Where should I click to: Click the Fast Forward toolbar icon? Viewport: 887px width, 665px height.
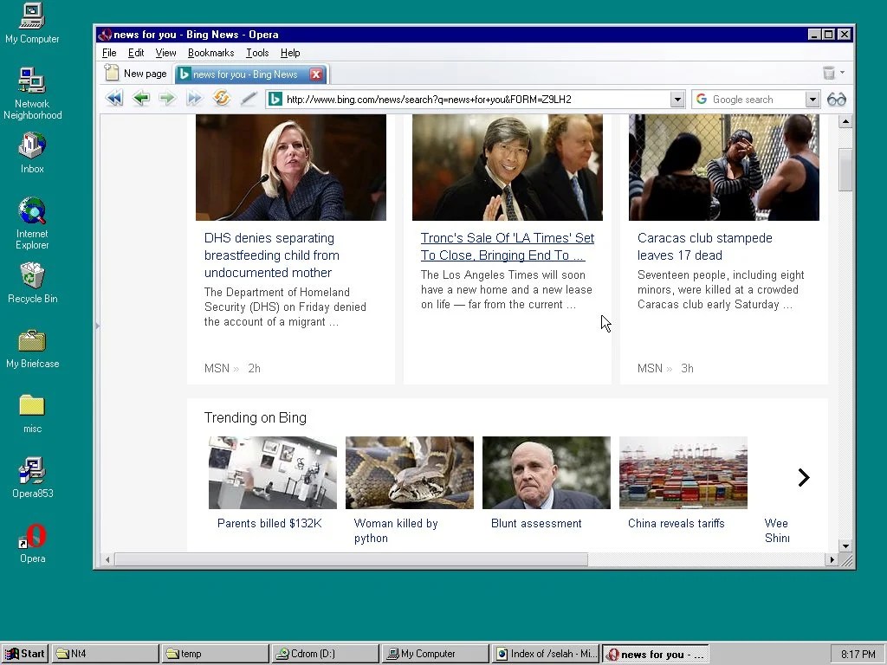pos(194,99)
